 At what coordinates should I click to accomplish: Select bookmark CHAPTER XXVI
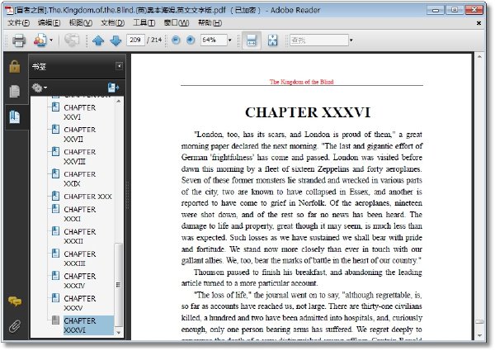point(79,112)
